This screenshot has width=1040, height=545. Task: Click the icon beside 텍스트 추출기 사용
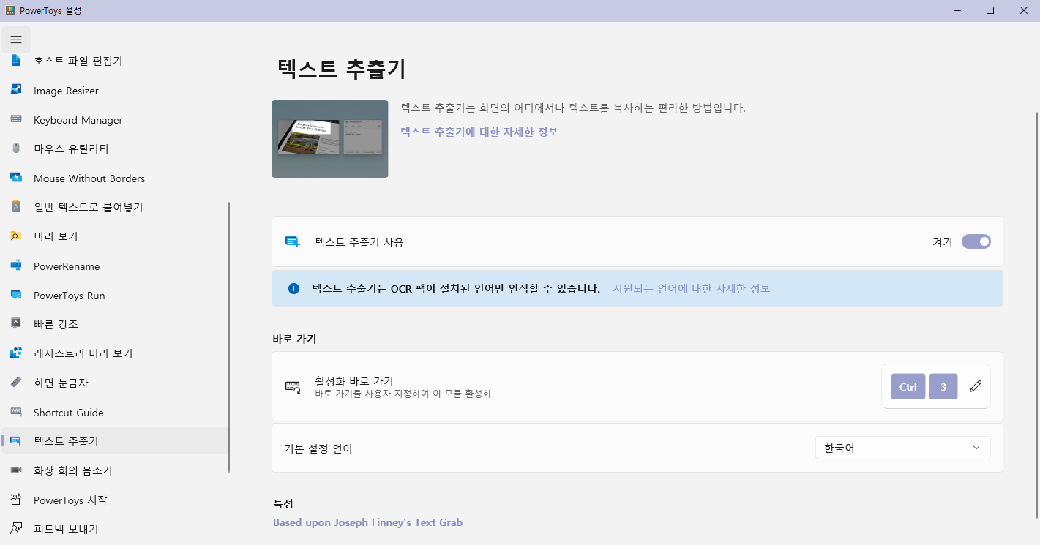[x=293, y=241]
